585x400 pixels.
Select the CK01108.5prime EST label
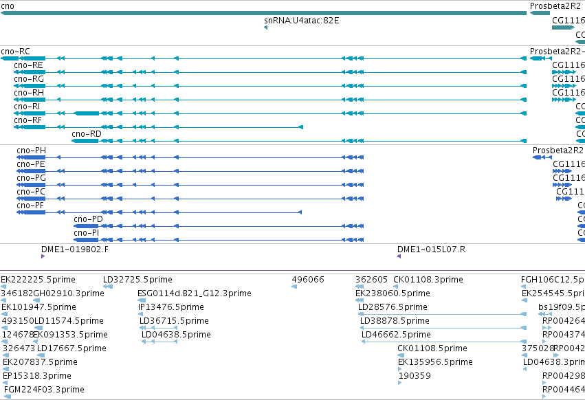tap(432, 348)
